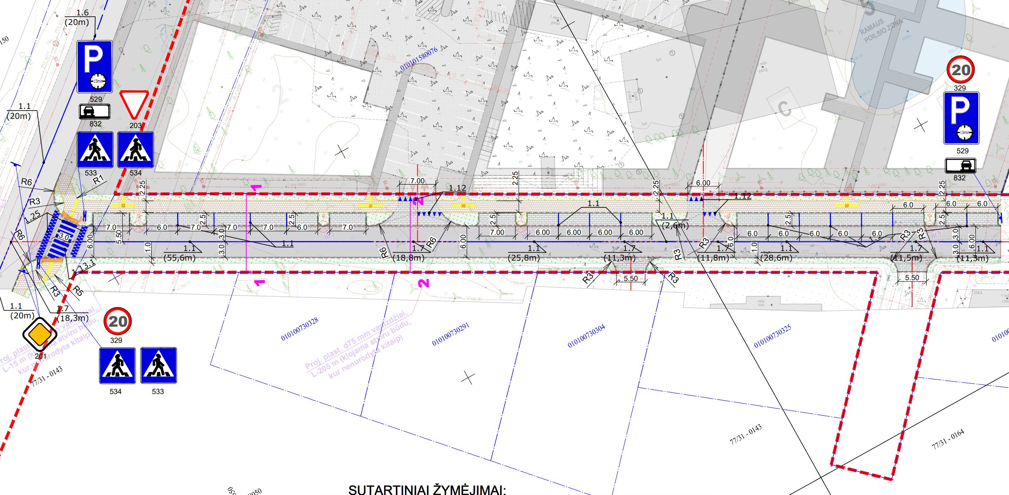The width and height of the screenshot is (1009, 495).
Task: Click parcel number 010100730325
Action: (x=772, y=336)
